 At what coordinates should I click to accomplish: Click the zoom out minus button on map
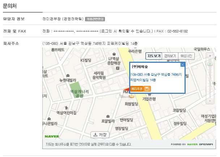click(210, 101)
